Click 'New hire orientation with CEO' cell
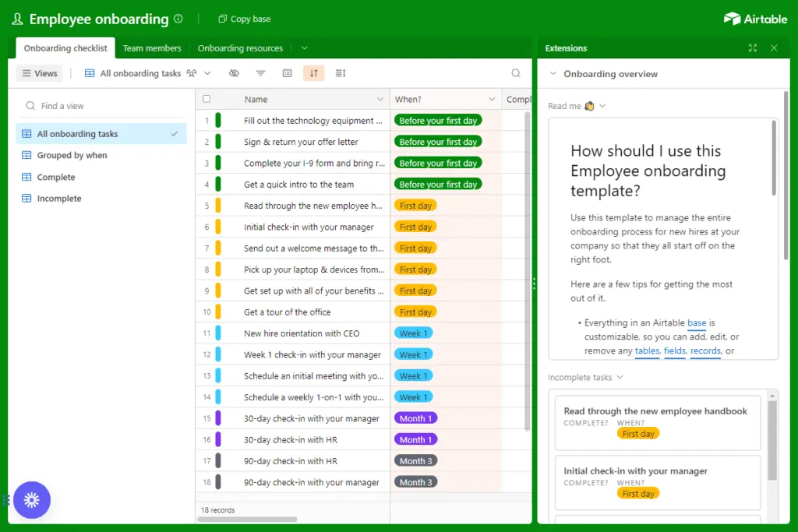 click(302, 333)
